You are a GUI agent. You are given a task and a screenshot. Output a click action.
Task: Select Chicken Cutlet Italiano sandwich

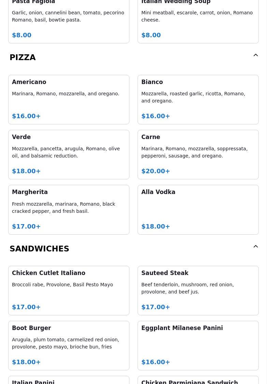[x=69, y=290]
